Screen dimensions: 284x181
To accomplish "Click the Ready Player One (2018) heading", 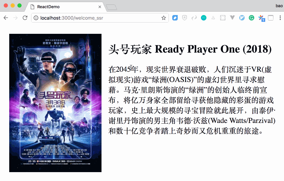I will [x=190, y=49].
